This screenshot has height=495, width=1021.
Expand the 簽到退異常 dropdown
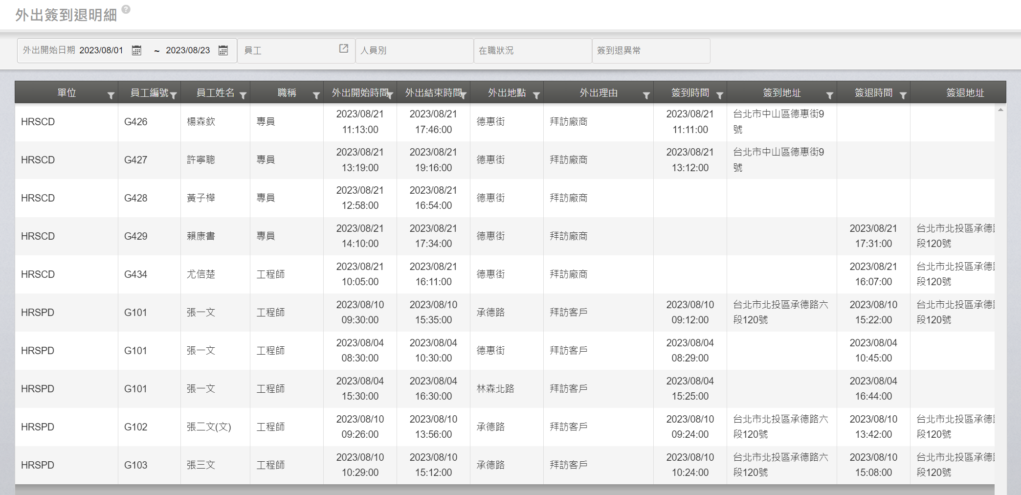[651, 51]
